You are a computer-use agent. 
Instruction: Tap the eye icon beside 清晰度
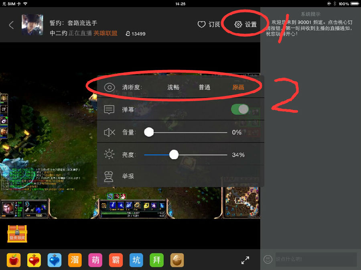pyautogui.click(x=110, y=87)
